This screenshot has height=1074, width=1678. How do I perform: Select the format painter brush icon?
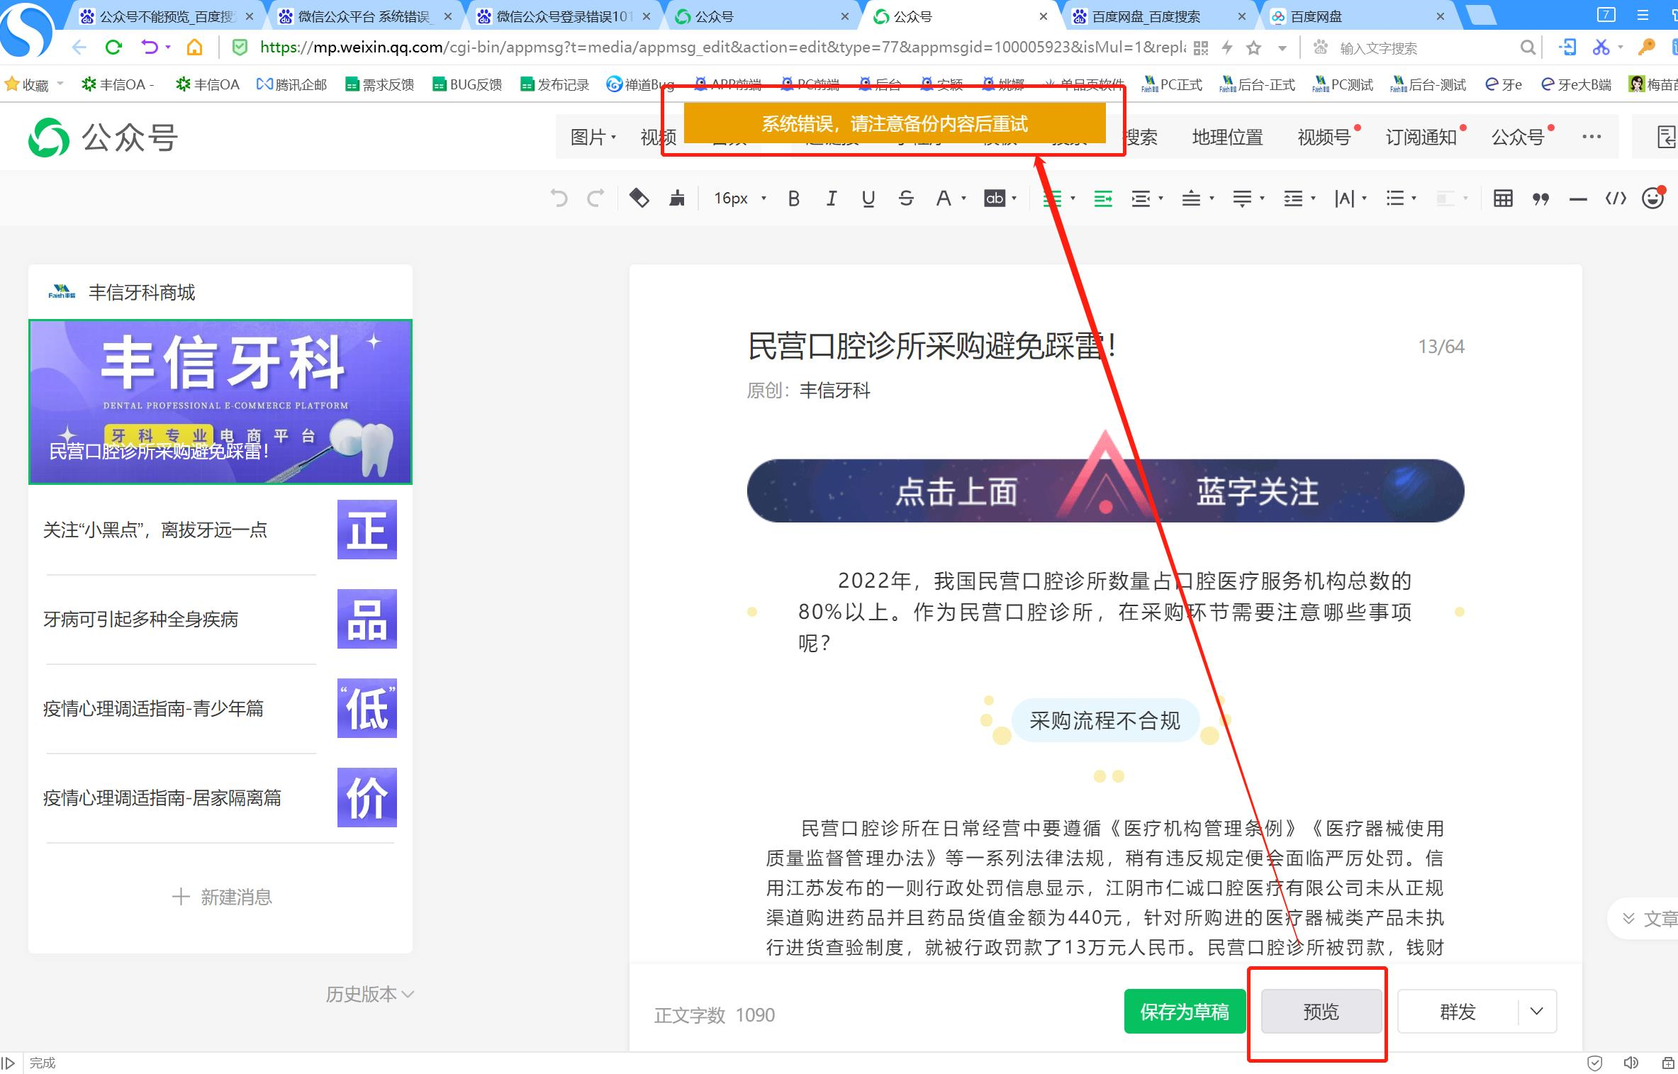tap(677, 198)
